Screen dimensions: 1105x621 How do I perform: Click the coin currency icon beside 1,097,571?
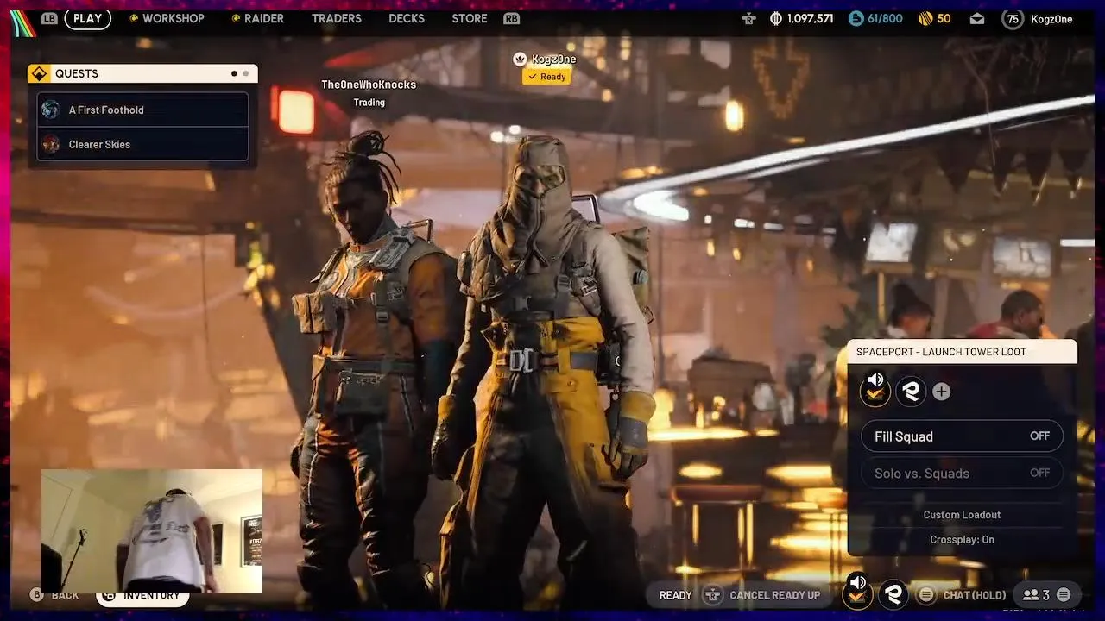point(775,18)
